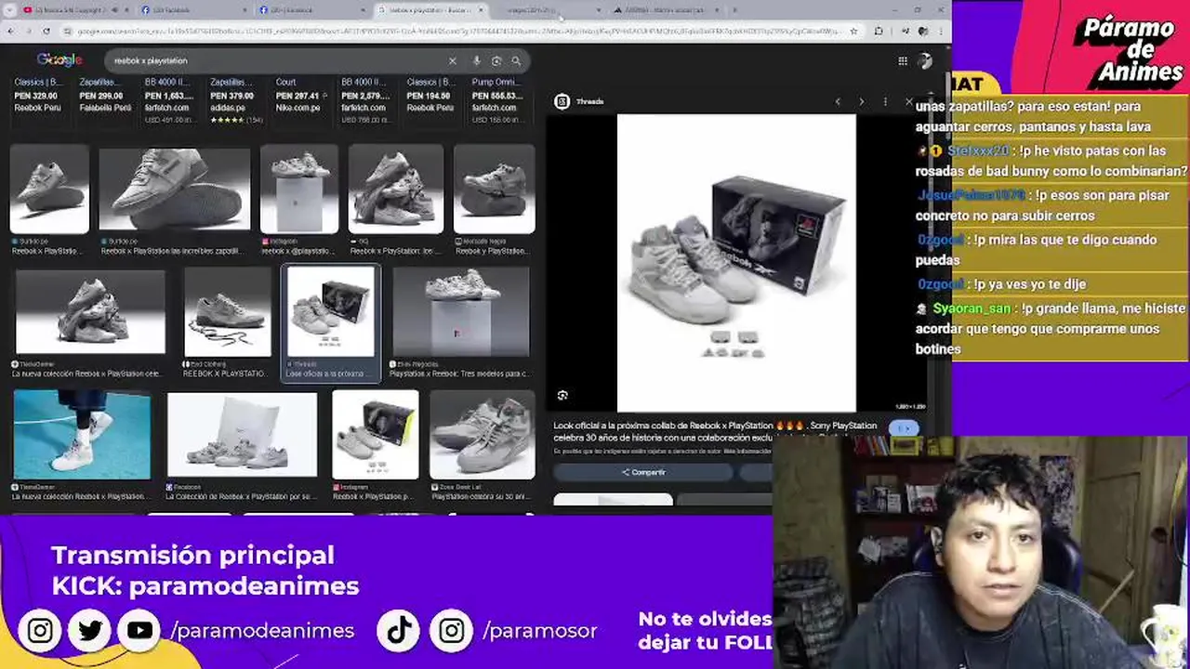Open the Chrome extensions icon
The height and width of the screenshot is (669, 1190).
(879, 31)
